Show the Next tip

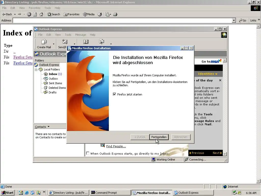tap(217, 153)
